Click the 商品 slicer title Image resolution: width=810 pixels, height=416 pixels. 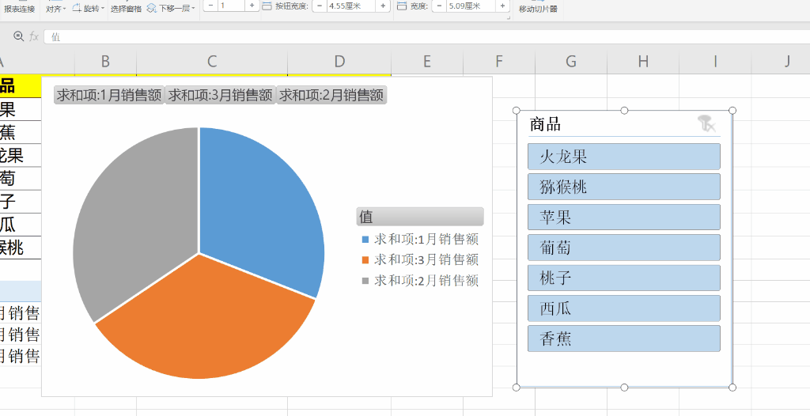(x=546, y=124)
